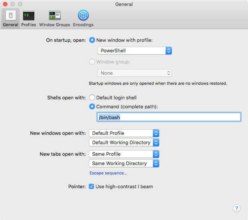The width and height of the screenshot is (248, 220).
Task: Click into the /bin/bash command field
Action: pyautogui.click(x=169, y=117)
